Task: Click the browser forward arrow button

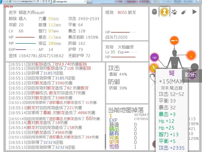Action: click(5, 1)
